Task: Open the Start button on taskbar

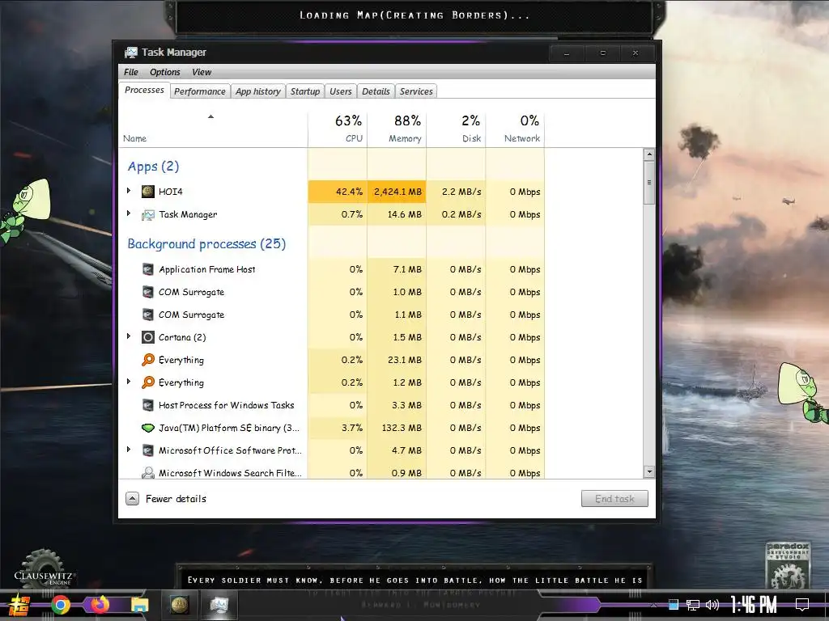Action: 19,605
